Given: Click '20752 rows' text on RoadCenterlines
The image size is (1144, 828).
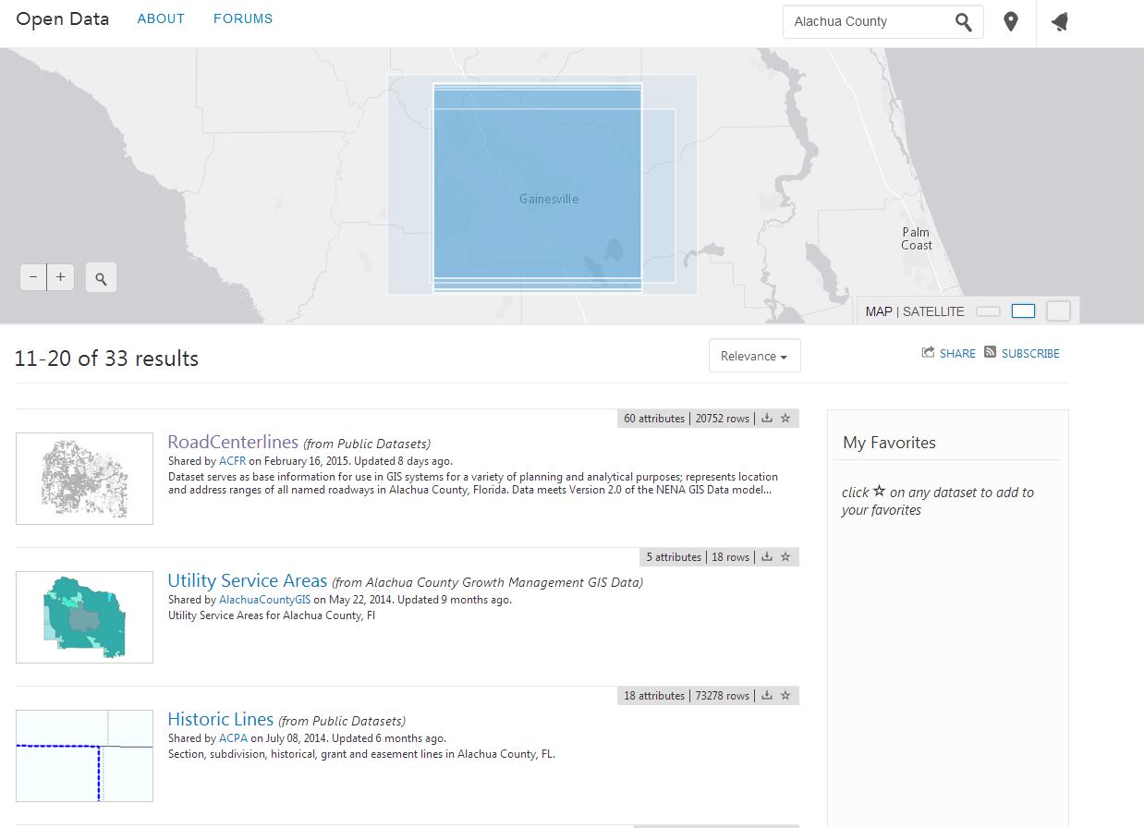Looking at the screenshot, I should 724,419.
